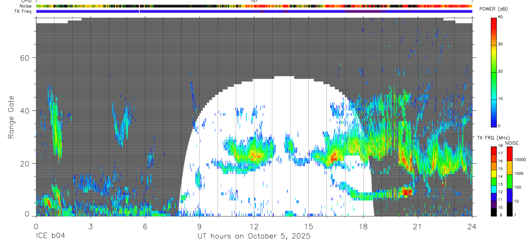Click the '151' CPID value above the plot
This screenshot has height=245, width=531.
(254, 2)
